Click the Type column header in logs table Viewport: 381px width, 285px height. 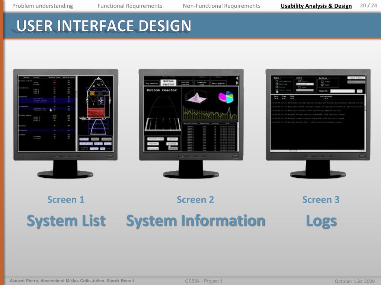click(x=292, y=96)
